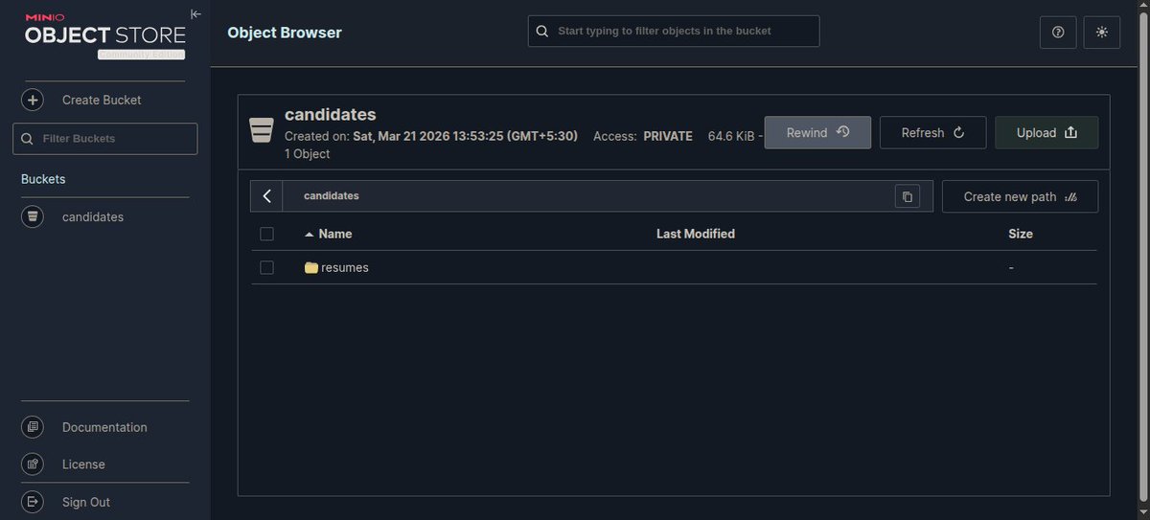The height and width of the screenshot is (520, 1150).
Task: Click the 64.6 KiB usage text
Action: point(731,136)
